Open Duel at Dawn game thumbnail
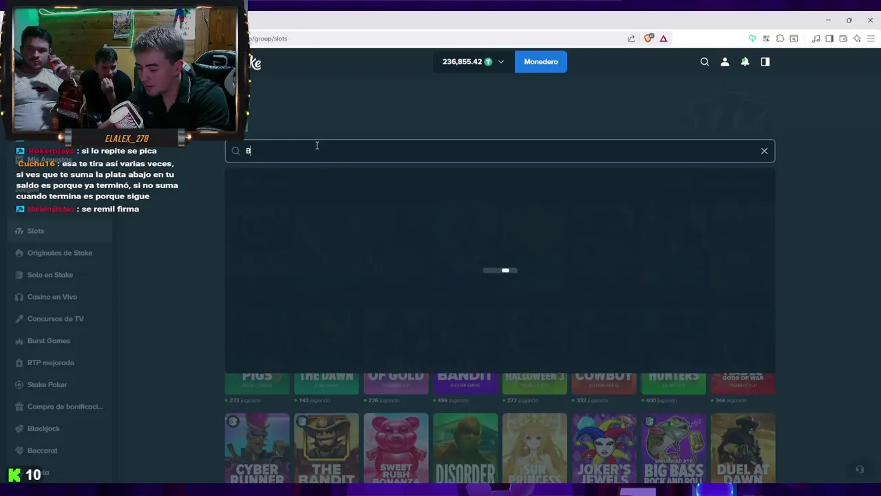 click(743, 448)
